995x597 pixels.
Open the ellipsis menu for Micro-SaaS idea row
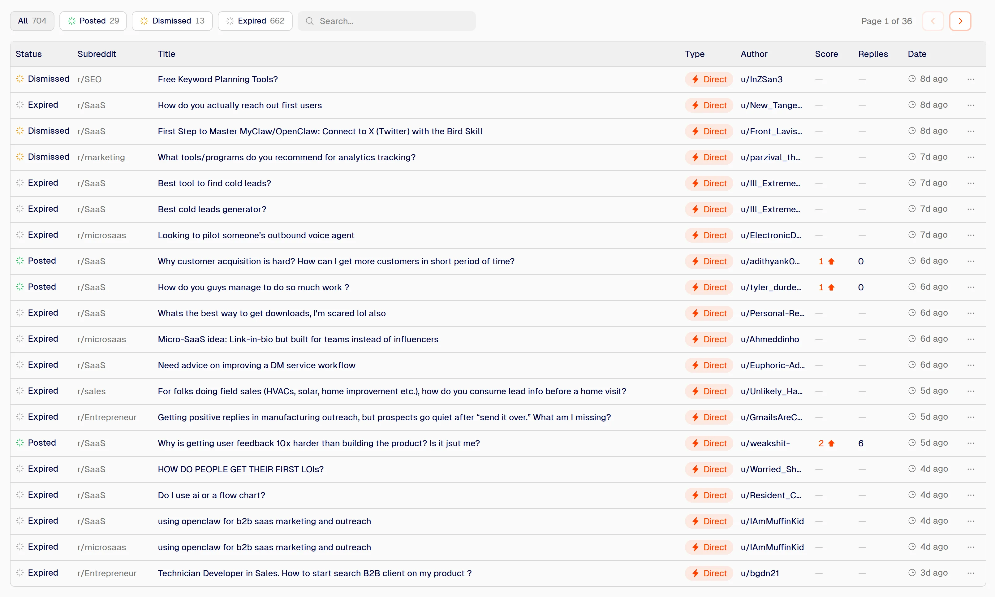[971, 339]
